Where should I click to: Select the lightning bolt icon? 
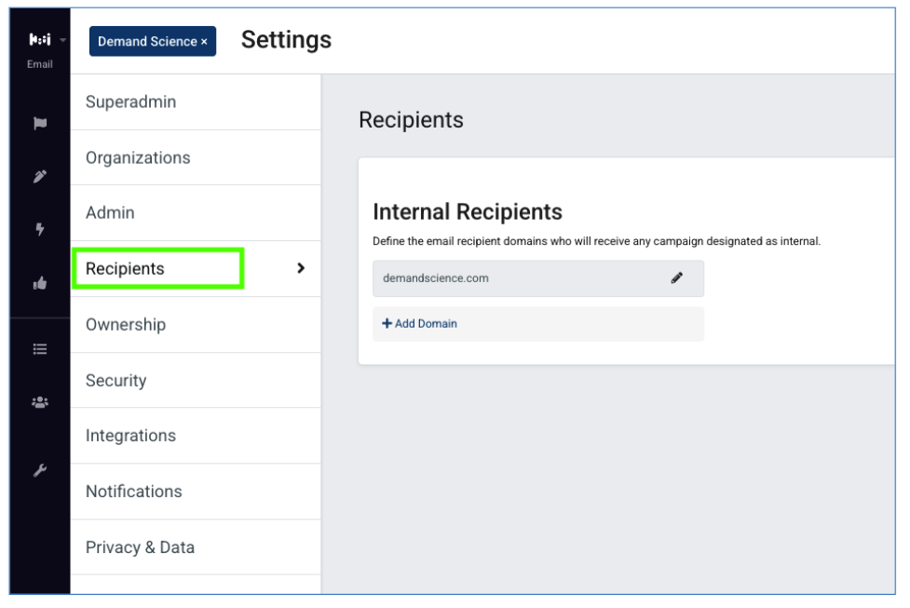click(40, 229)
